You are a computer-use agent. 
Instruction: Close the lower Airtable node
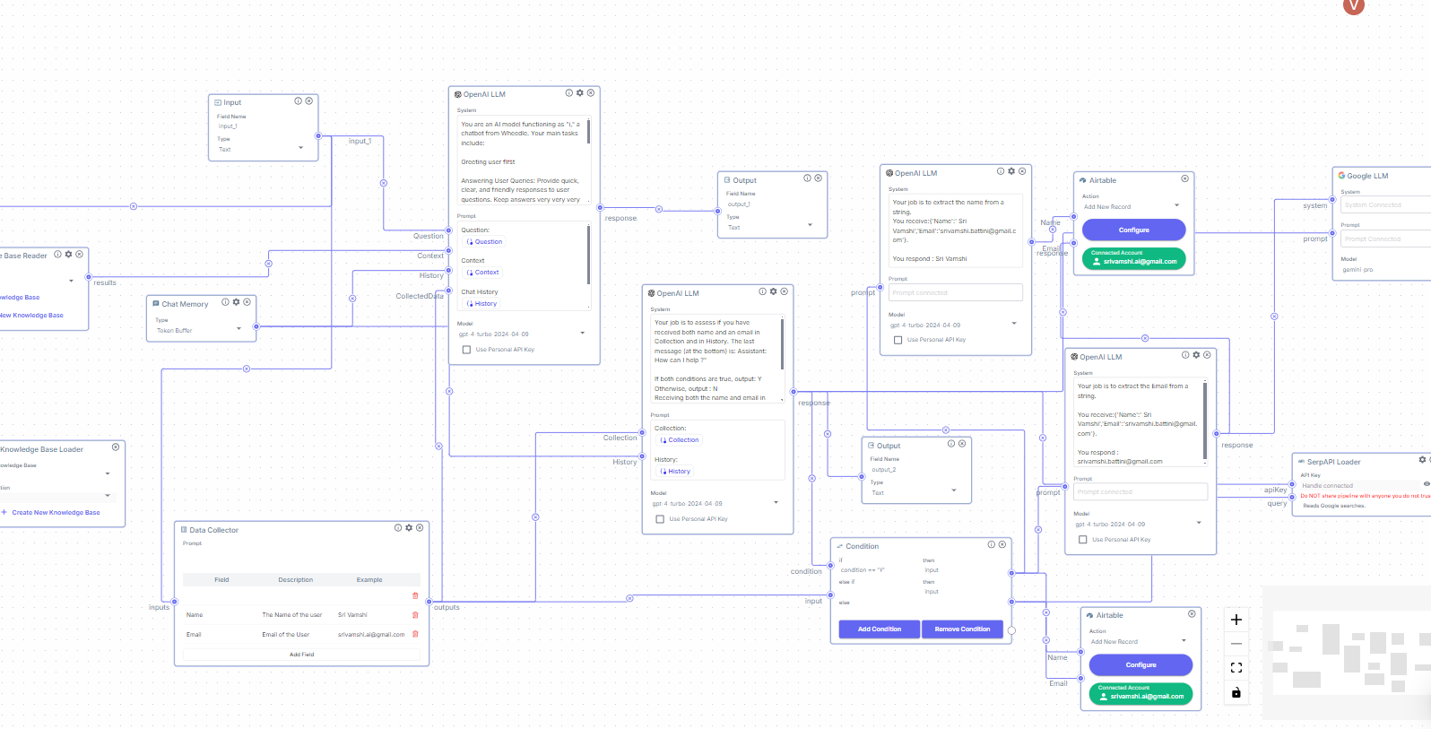tap(1192, 614)
